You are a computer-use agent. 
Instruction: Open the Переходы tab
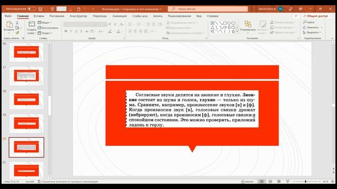tap(100, 16)
